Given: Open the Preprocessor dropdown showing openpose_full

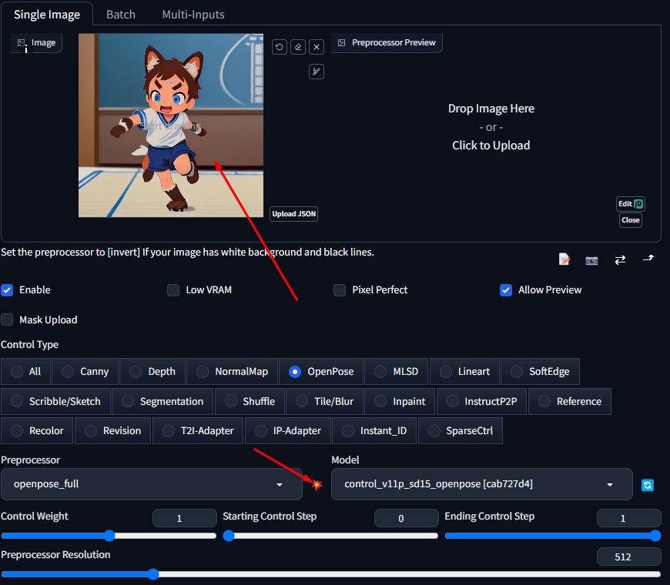Looking at the screenshot, I should 151,484.
